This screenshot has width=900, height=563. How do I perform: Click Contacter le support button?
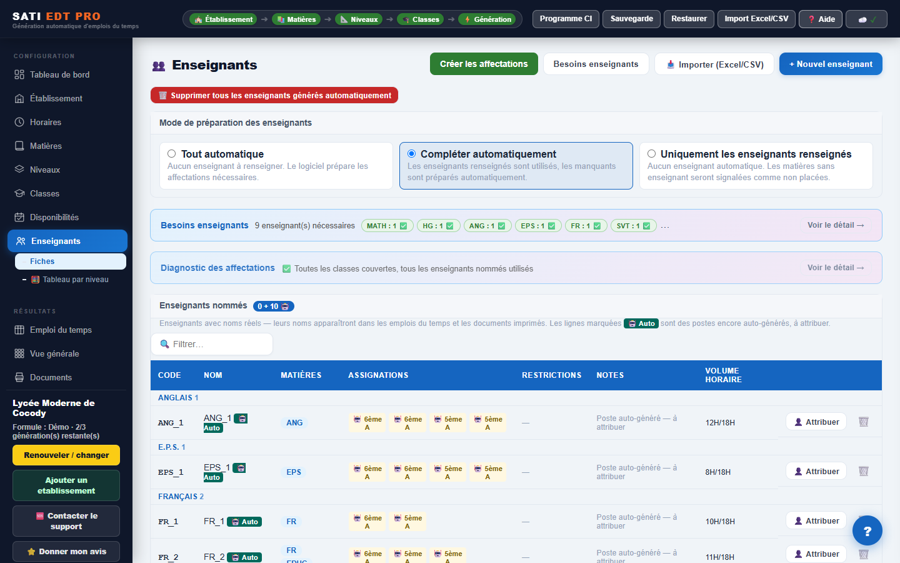tap(66, 521)
